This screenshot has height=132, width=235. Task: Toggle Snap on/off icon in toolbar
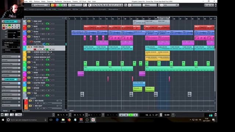[x=129, y=5]
